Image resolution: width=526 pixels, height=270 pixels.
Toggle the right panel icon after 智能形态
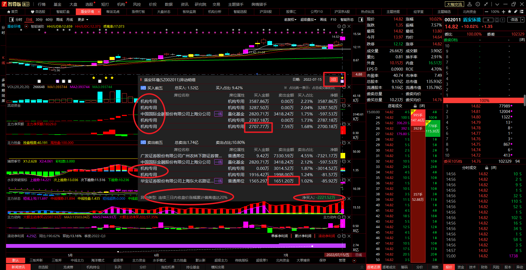[x=361, y=20]
